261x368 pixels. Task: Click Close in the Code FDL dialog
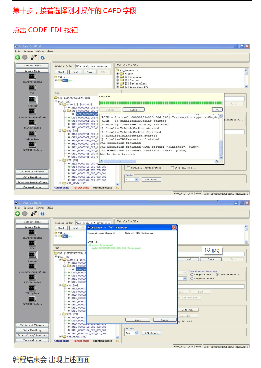(133, 110)
